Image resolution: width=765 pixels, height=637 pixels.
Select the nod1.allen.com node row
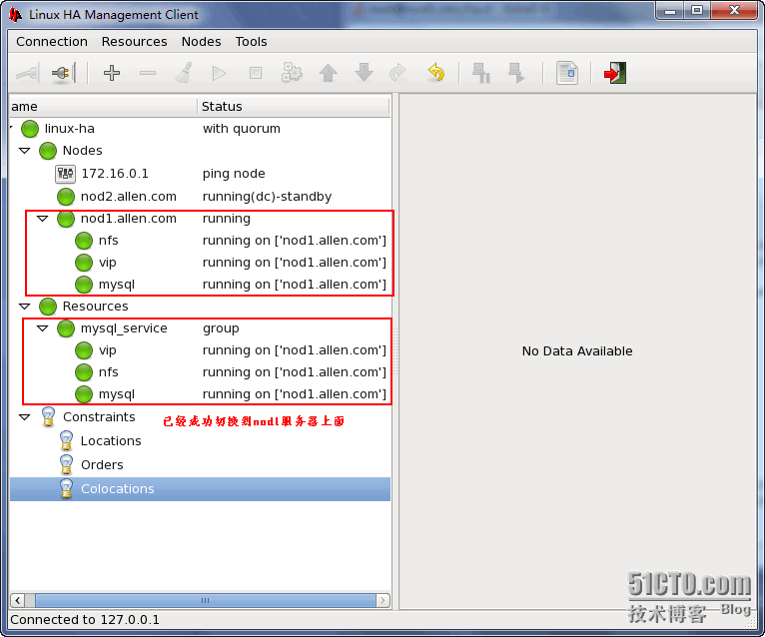pos(200,219)
